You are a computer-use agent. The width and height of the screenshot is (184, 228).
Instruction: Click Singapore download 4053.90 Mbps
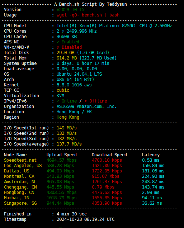click(x=107, y=203)
